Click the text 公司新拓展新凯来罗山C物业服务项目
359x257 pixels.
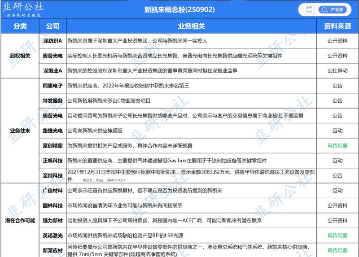click(x=109, y=101)
